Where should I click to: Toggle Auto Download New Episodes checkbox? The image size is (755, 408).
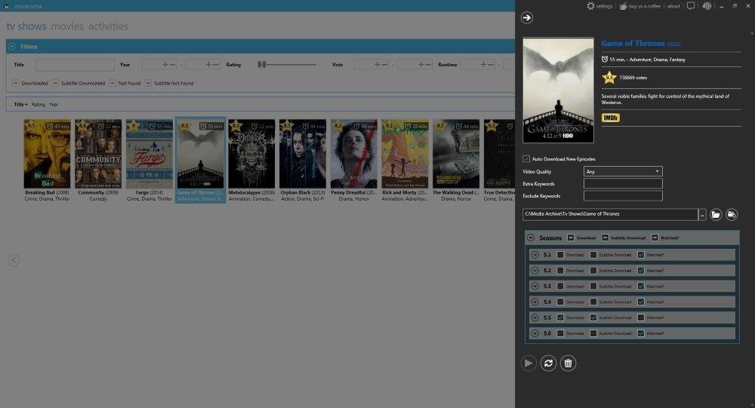point(526,159)
